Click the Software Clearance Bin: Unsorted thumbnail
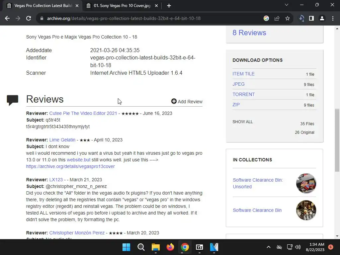 (306, 183)
